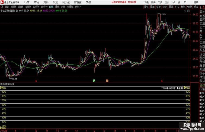
Task: Switch to the 30分钟 period tab
Action: [x=36, y=7]
